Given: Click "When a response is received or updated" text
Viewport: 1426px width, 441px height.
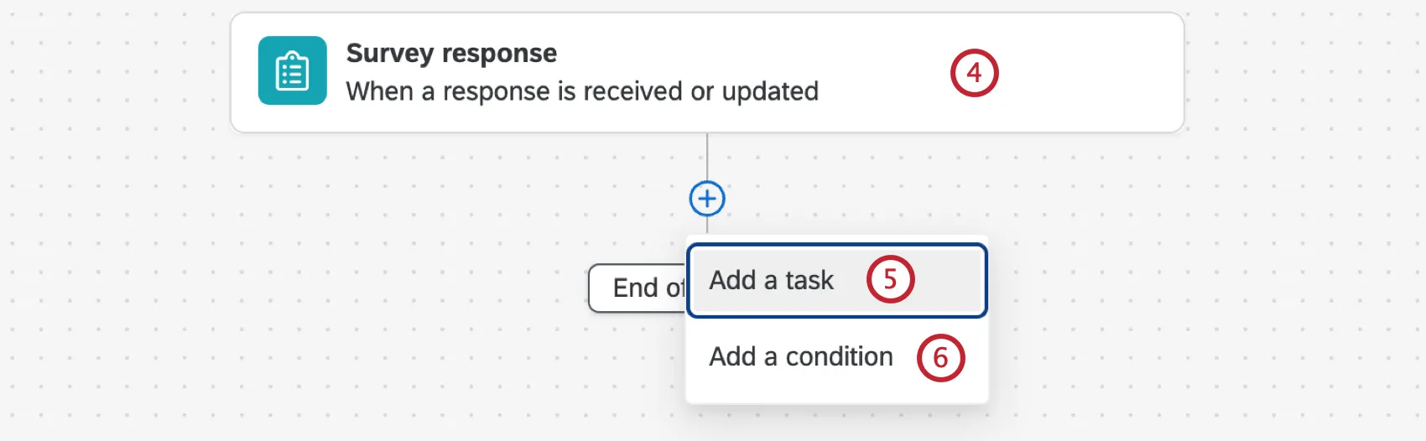Looking at the screenshot, I should 582,91.
